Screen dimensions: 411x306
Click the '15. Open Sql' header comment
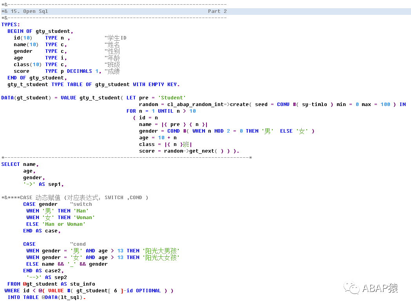click(x=29, y=11)
